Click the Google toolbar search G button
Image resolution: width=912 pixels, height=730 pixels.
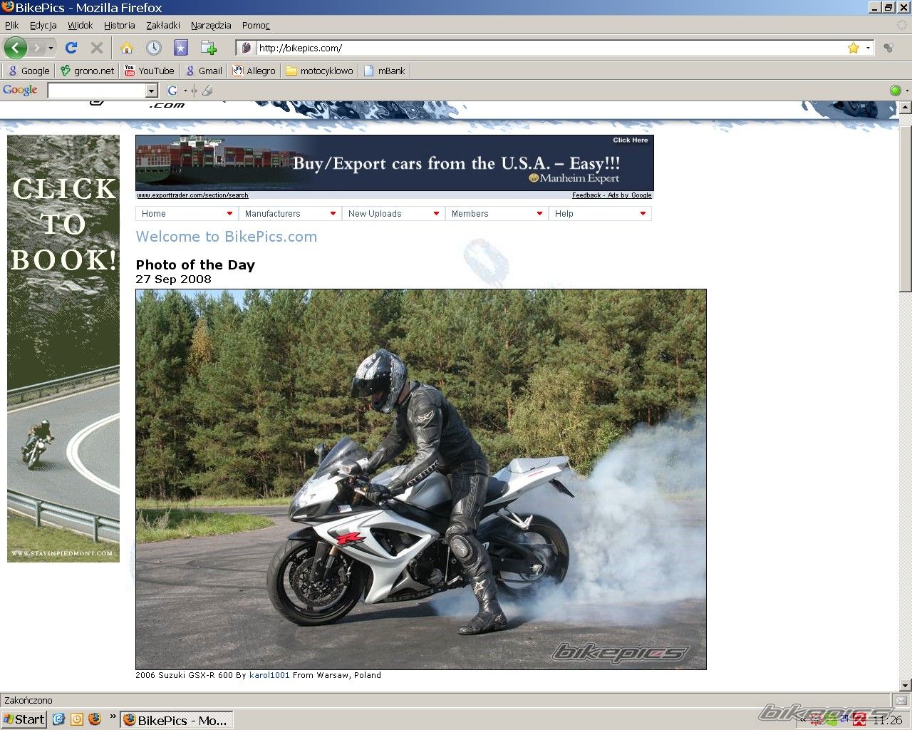tap(172, 91)
